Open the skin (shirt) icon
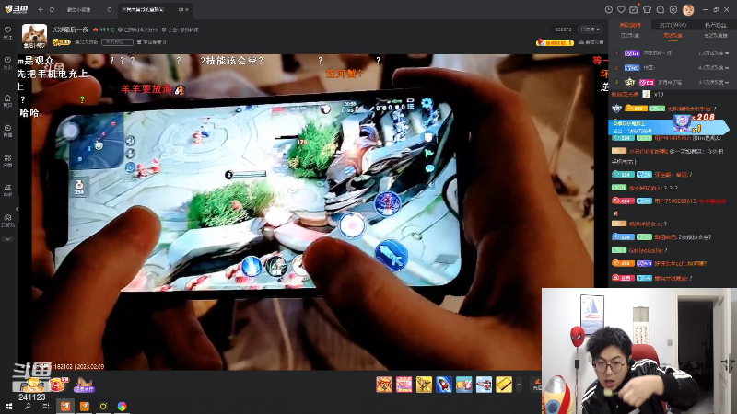This screenshot has width=737, height=414. pos(648,9)
